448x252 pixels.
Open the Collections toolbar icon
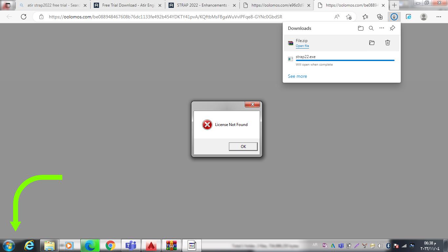click(379, 17)
